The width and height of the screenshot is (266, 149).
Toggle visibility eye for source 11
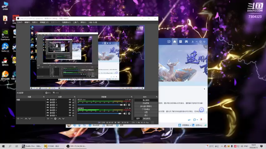(70, 107)
